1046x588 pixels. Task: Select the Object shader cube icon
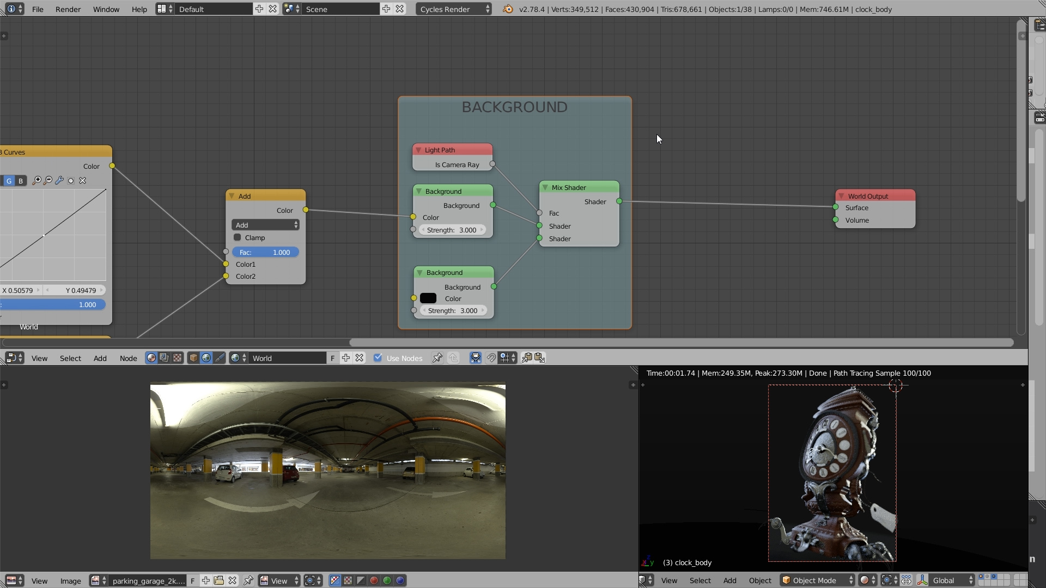click(192, 358)
